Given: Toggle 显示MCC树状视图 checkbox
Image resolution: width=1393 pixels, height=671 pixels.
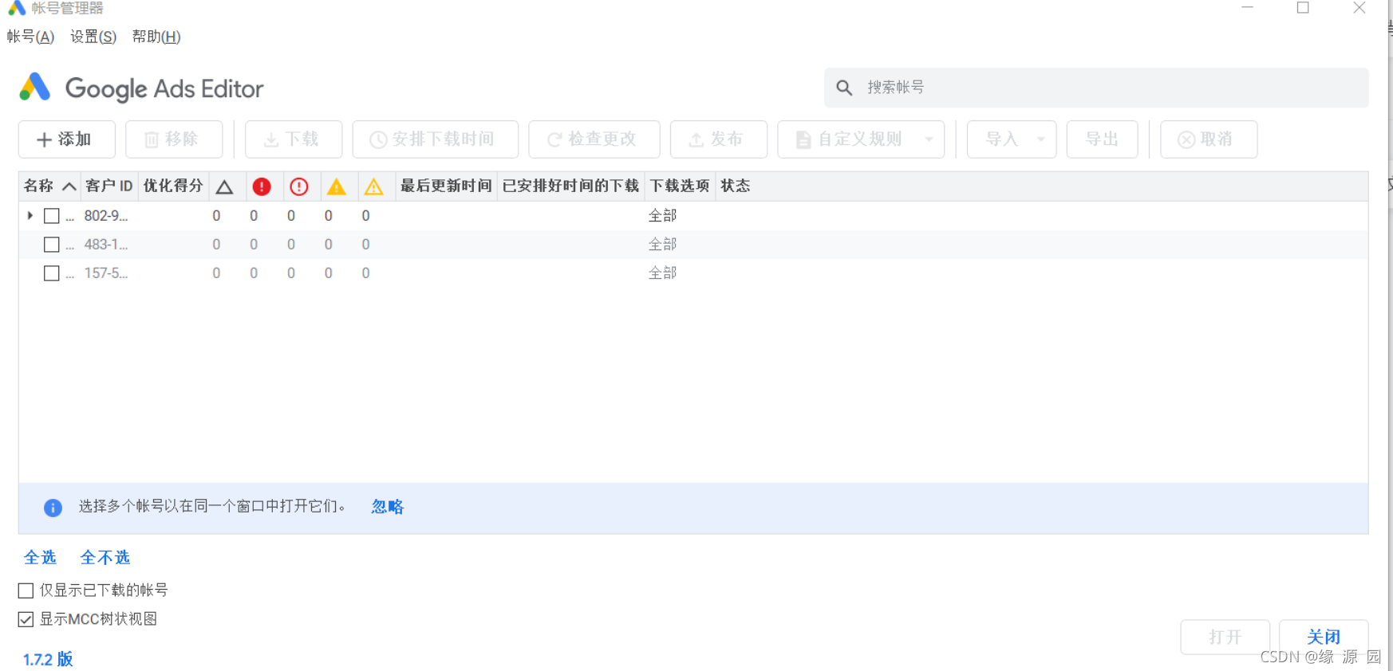Looking at the screenshot, I should pyautogui.click(x=26, y=619).
